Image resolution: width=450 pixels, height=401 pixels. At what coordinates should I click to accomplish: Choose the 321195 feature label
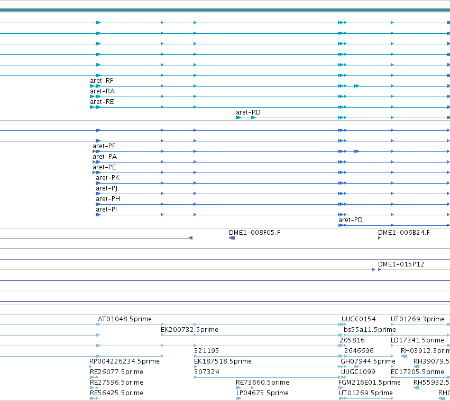coord(206,351)
